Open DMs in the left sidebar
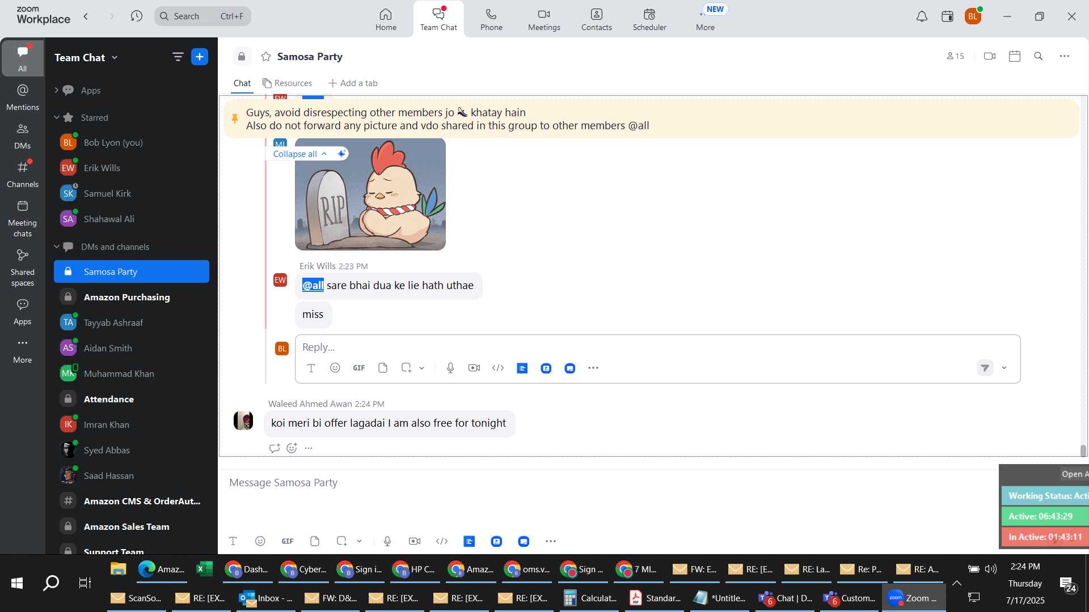 click(x=23, y=136)
